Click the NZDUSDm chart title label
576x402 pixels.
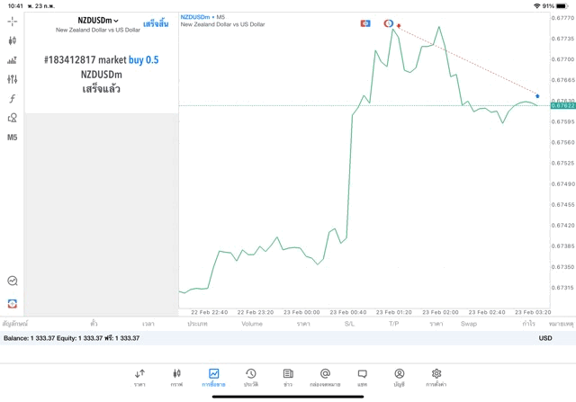195,17
